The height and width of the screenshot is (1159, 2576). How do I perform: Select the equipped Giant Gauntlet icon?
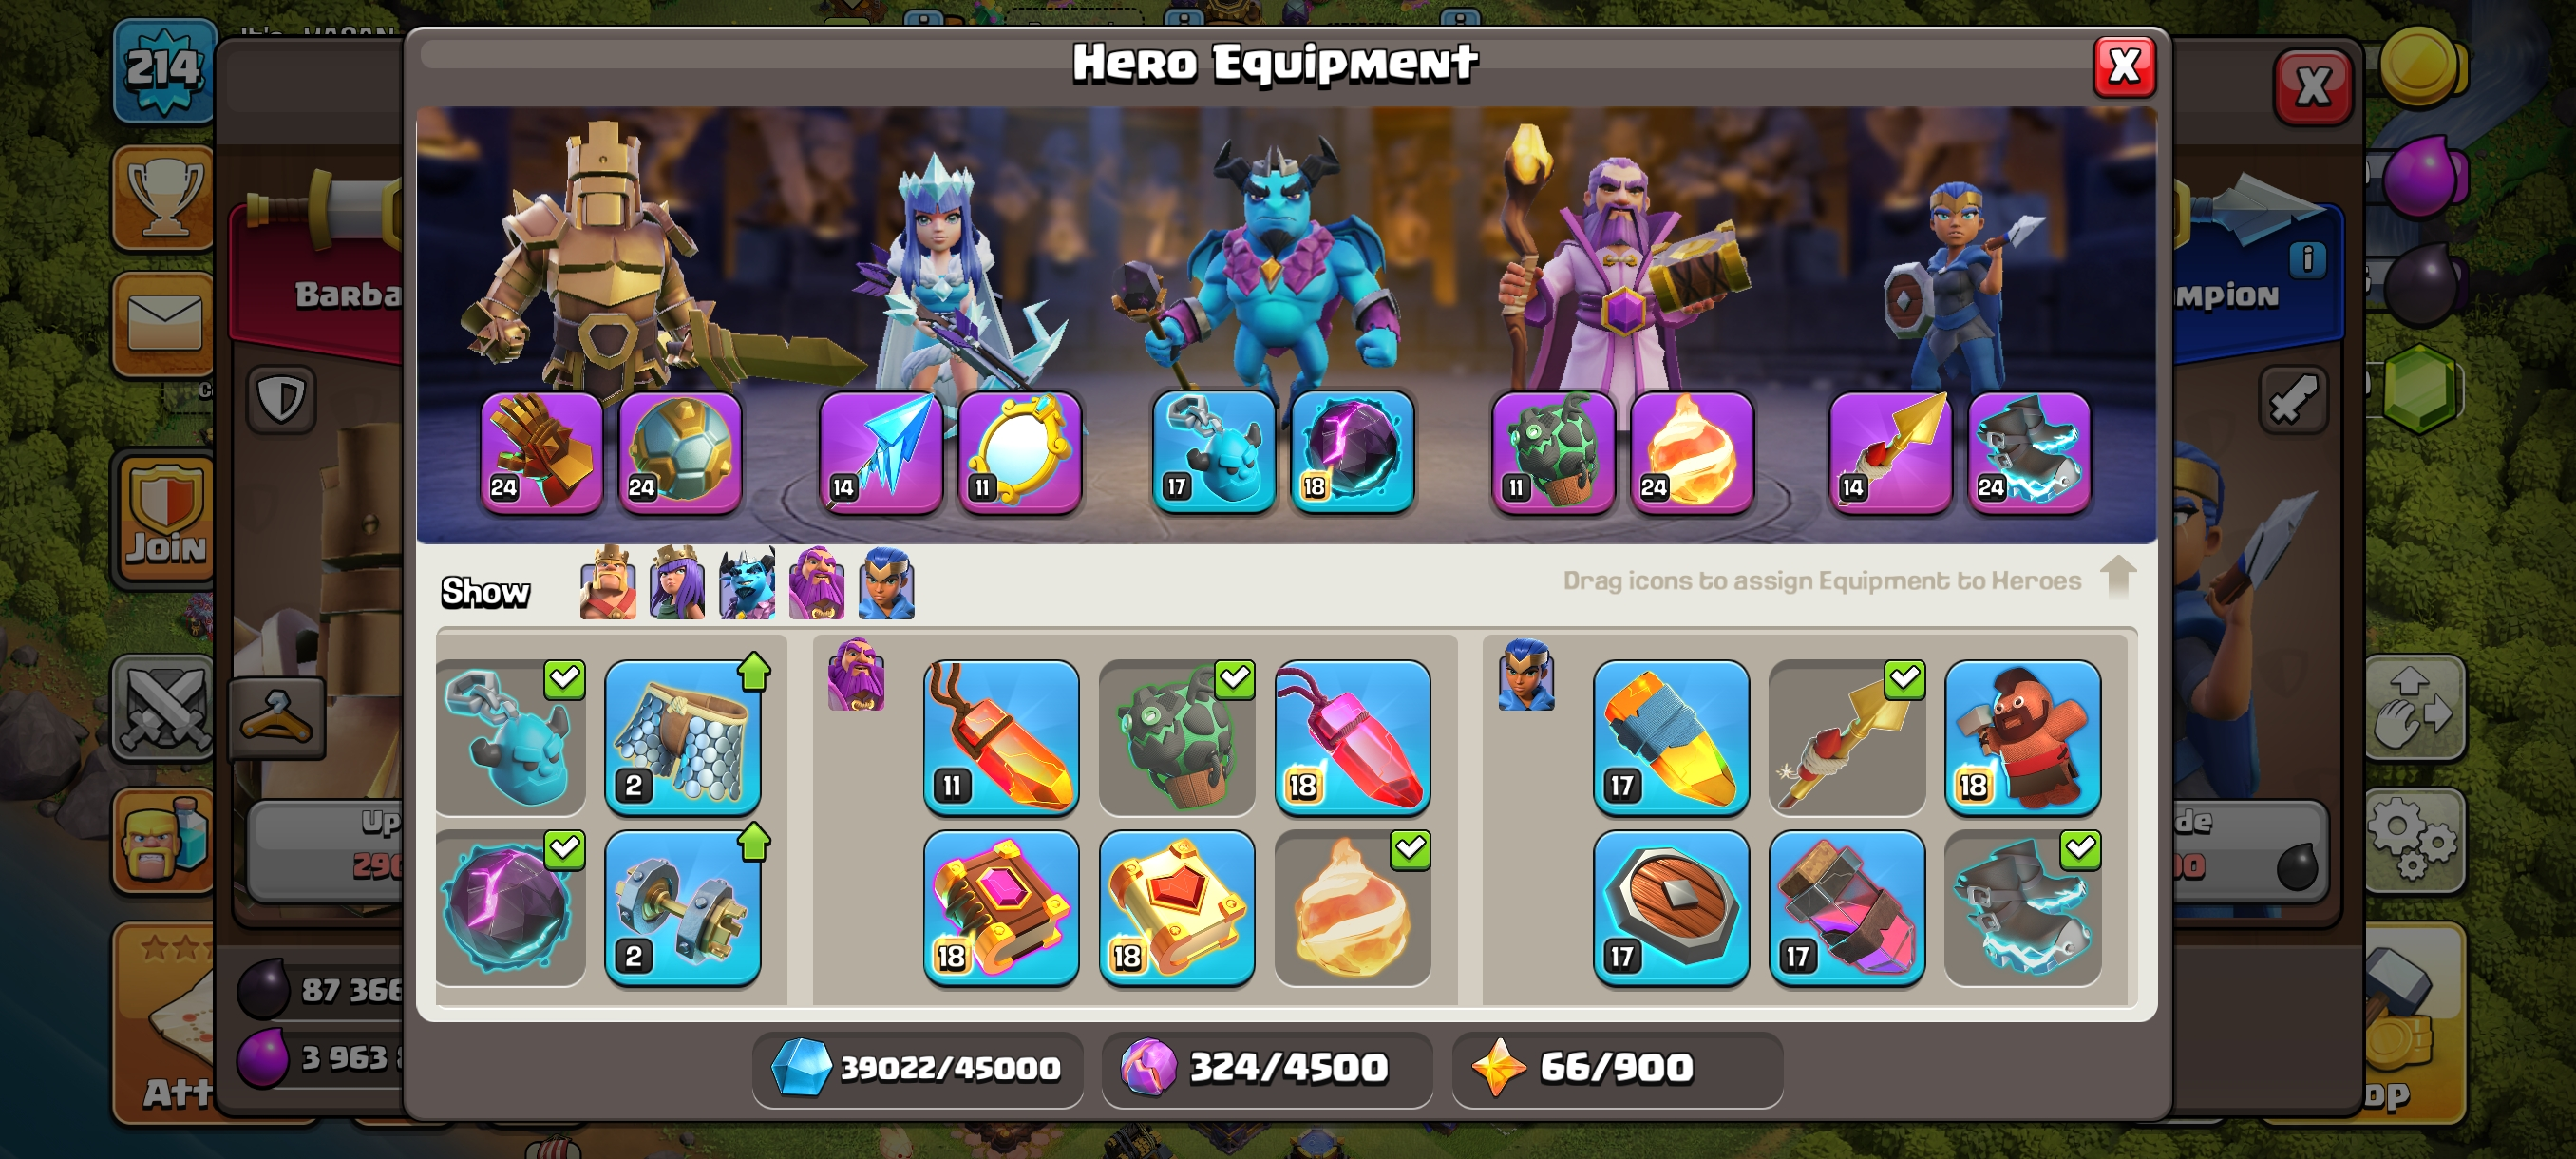(541, 452)
